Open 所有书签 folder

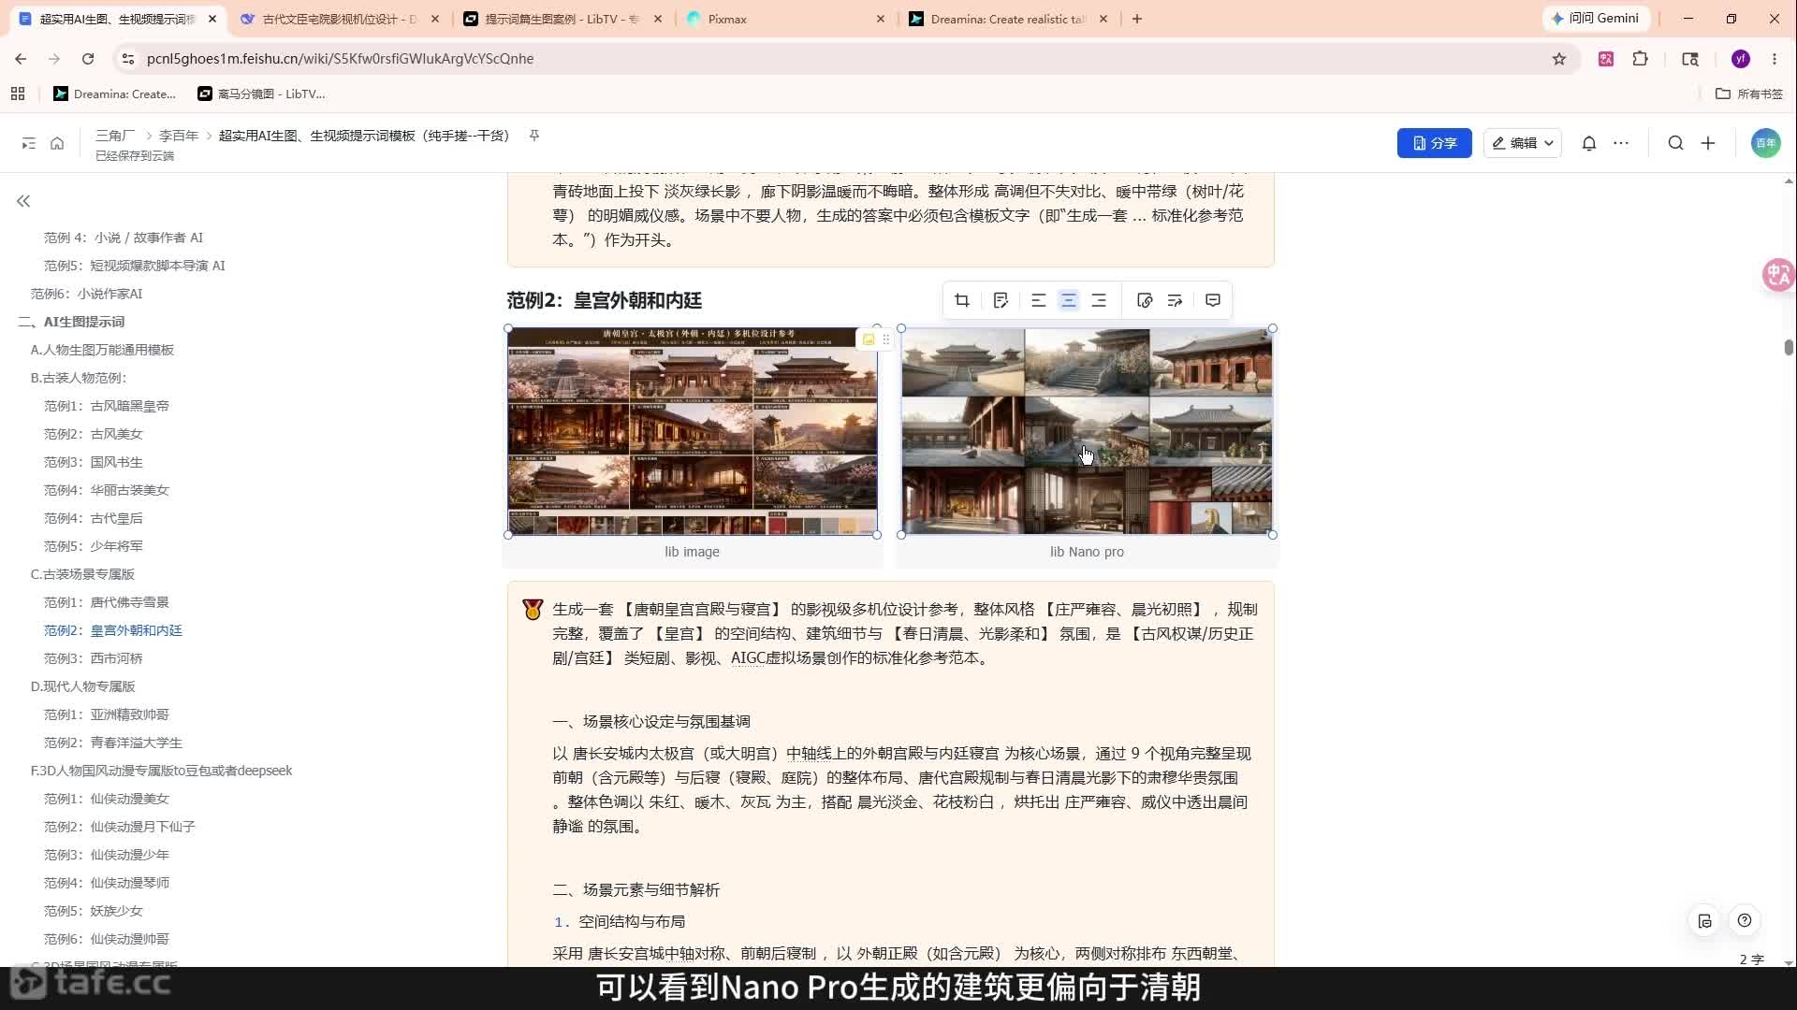click(1749, 94)
